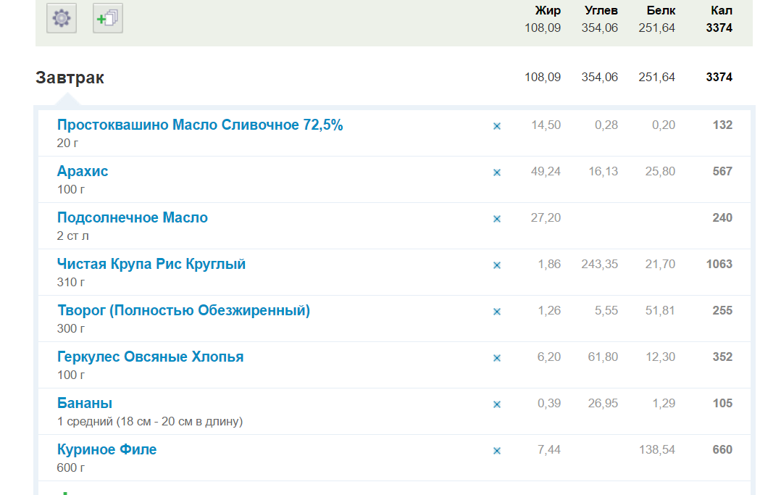The image size is (760, 495).
Task: Remove Подсолнечное Масло from breakfast
Action: (497, 219)
